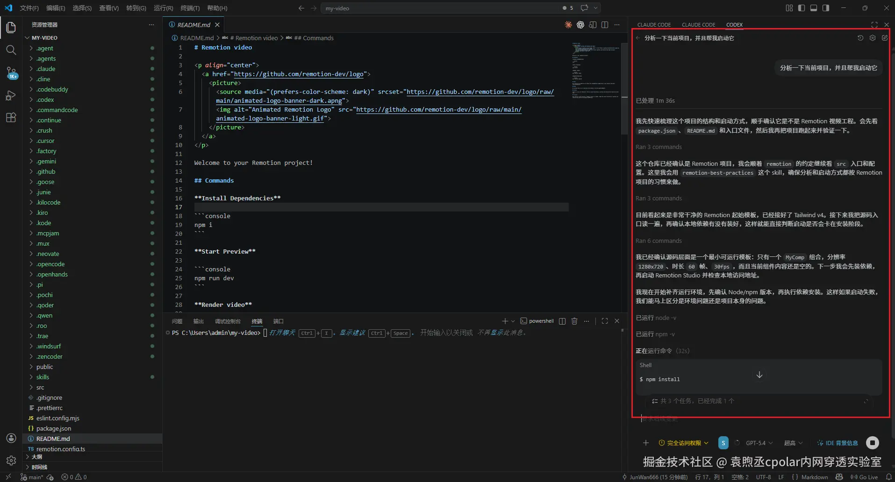Switch to the first CLAUDE CODE tab

click(654, 25)
